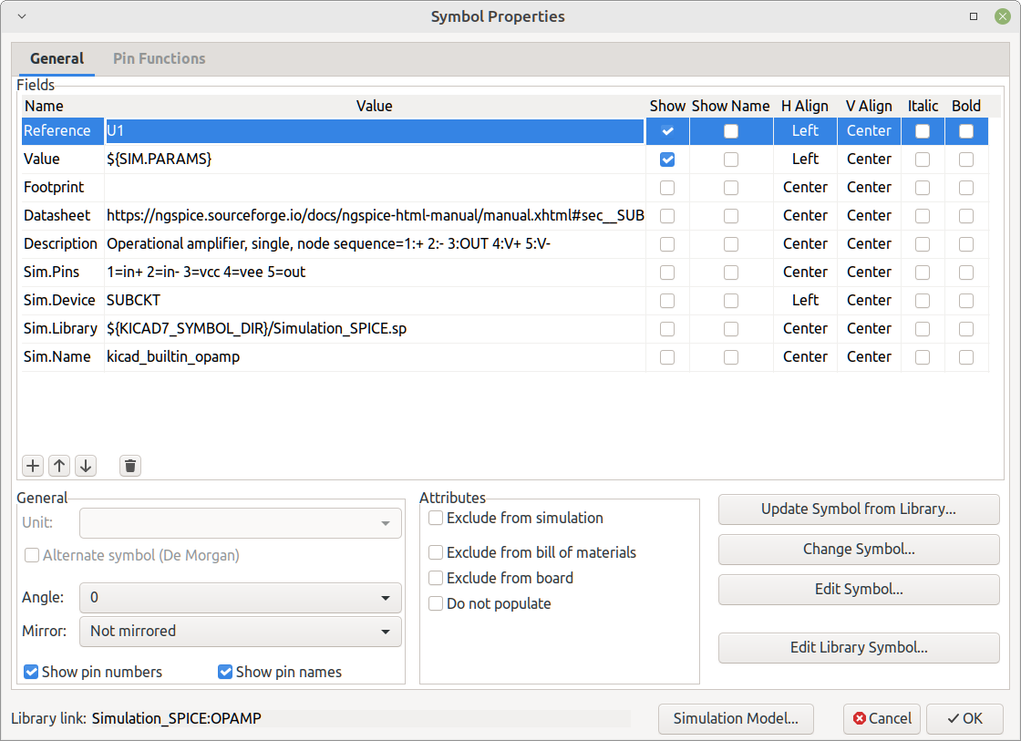
Task: Enable Exclude from simulation checkbox
Action: tap(436, 518)
